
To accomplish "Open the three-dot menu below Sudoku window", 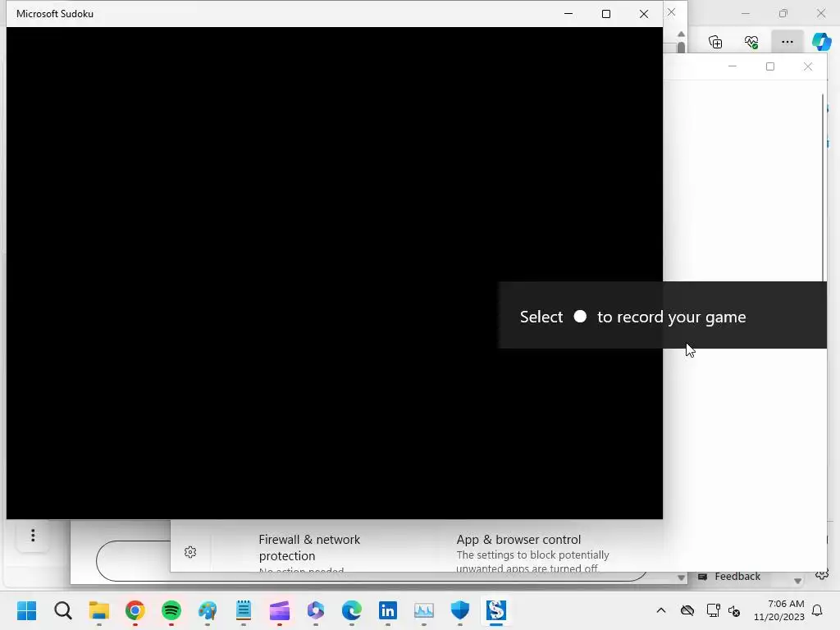I will coord(33,535).
